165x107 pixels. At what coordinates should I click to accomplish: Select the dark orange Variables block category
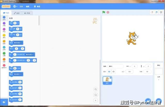(4, 60)
